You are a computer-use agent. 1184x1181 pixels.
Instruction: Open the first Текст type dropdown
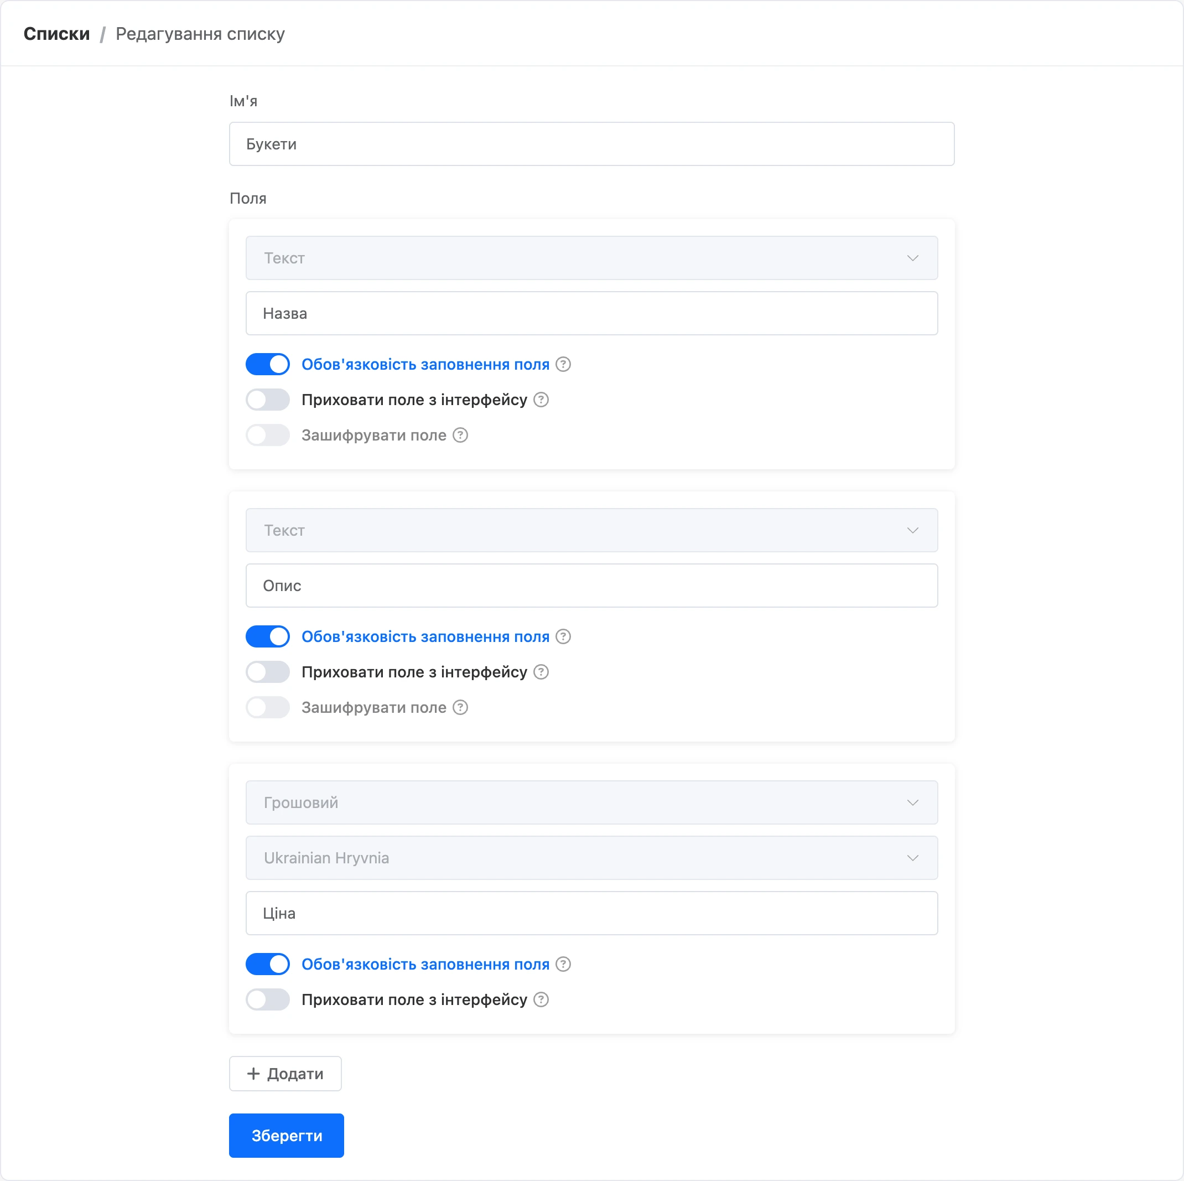(591, 258)
